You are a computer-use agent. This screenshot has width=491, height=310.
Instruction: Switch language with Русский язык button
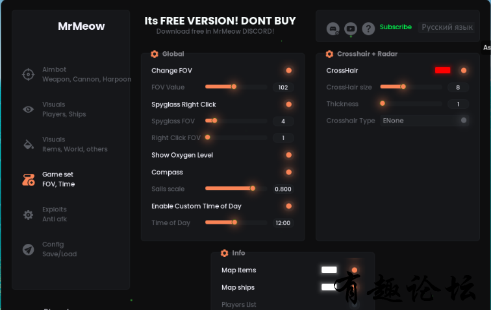447,27
